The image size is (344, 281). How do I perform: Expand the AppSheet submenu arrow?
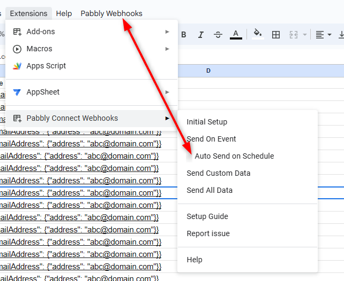click(x=167, y=92)
